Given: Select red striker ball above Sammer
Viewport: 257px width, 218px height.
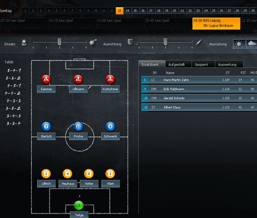Looking at the screenshot, I should coord(46,79).
